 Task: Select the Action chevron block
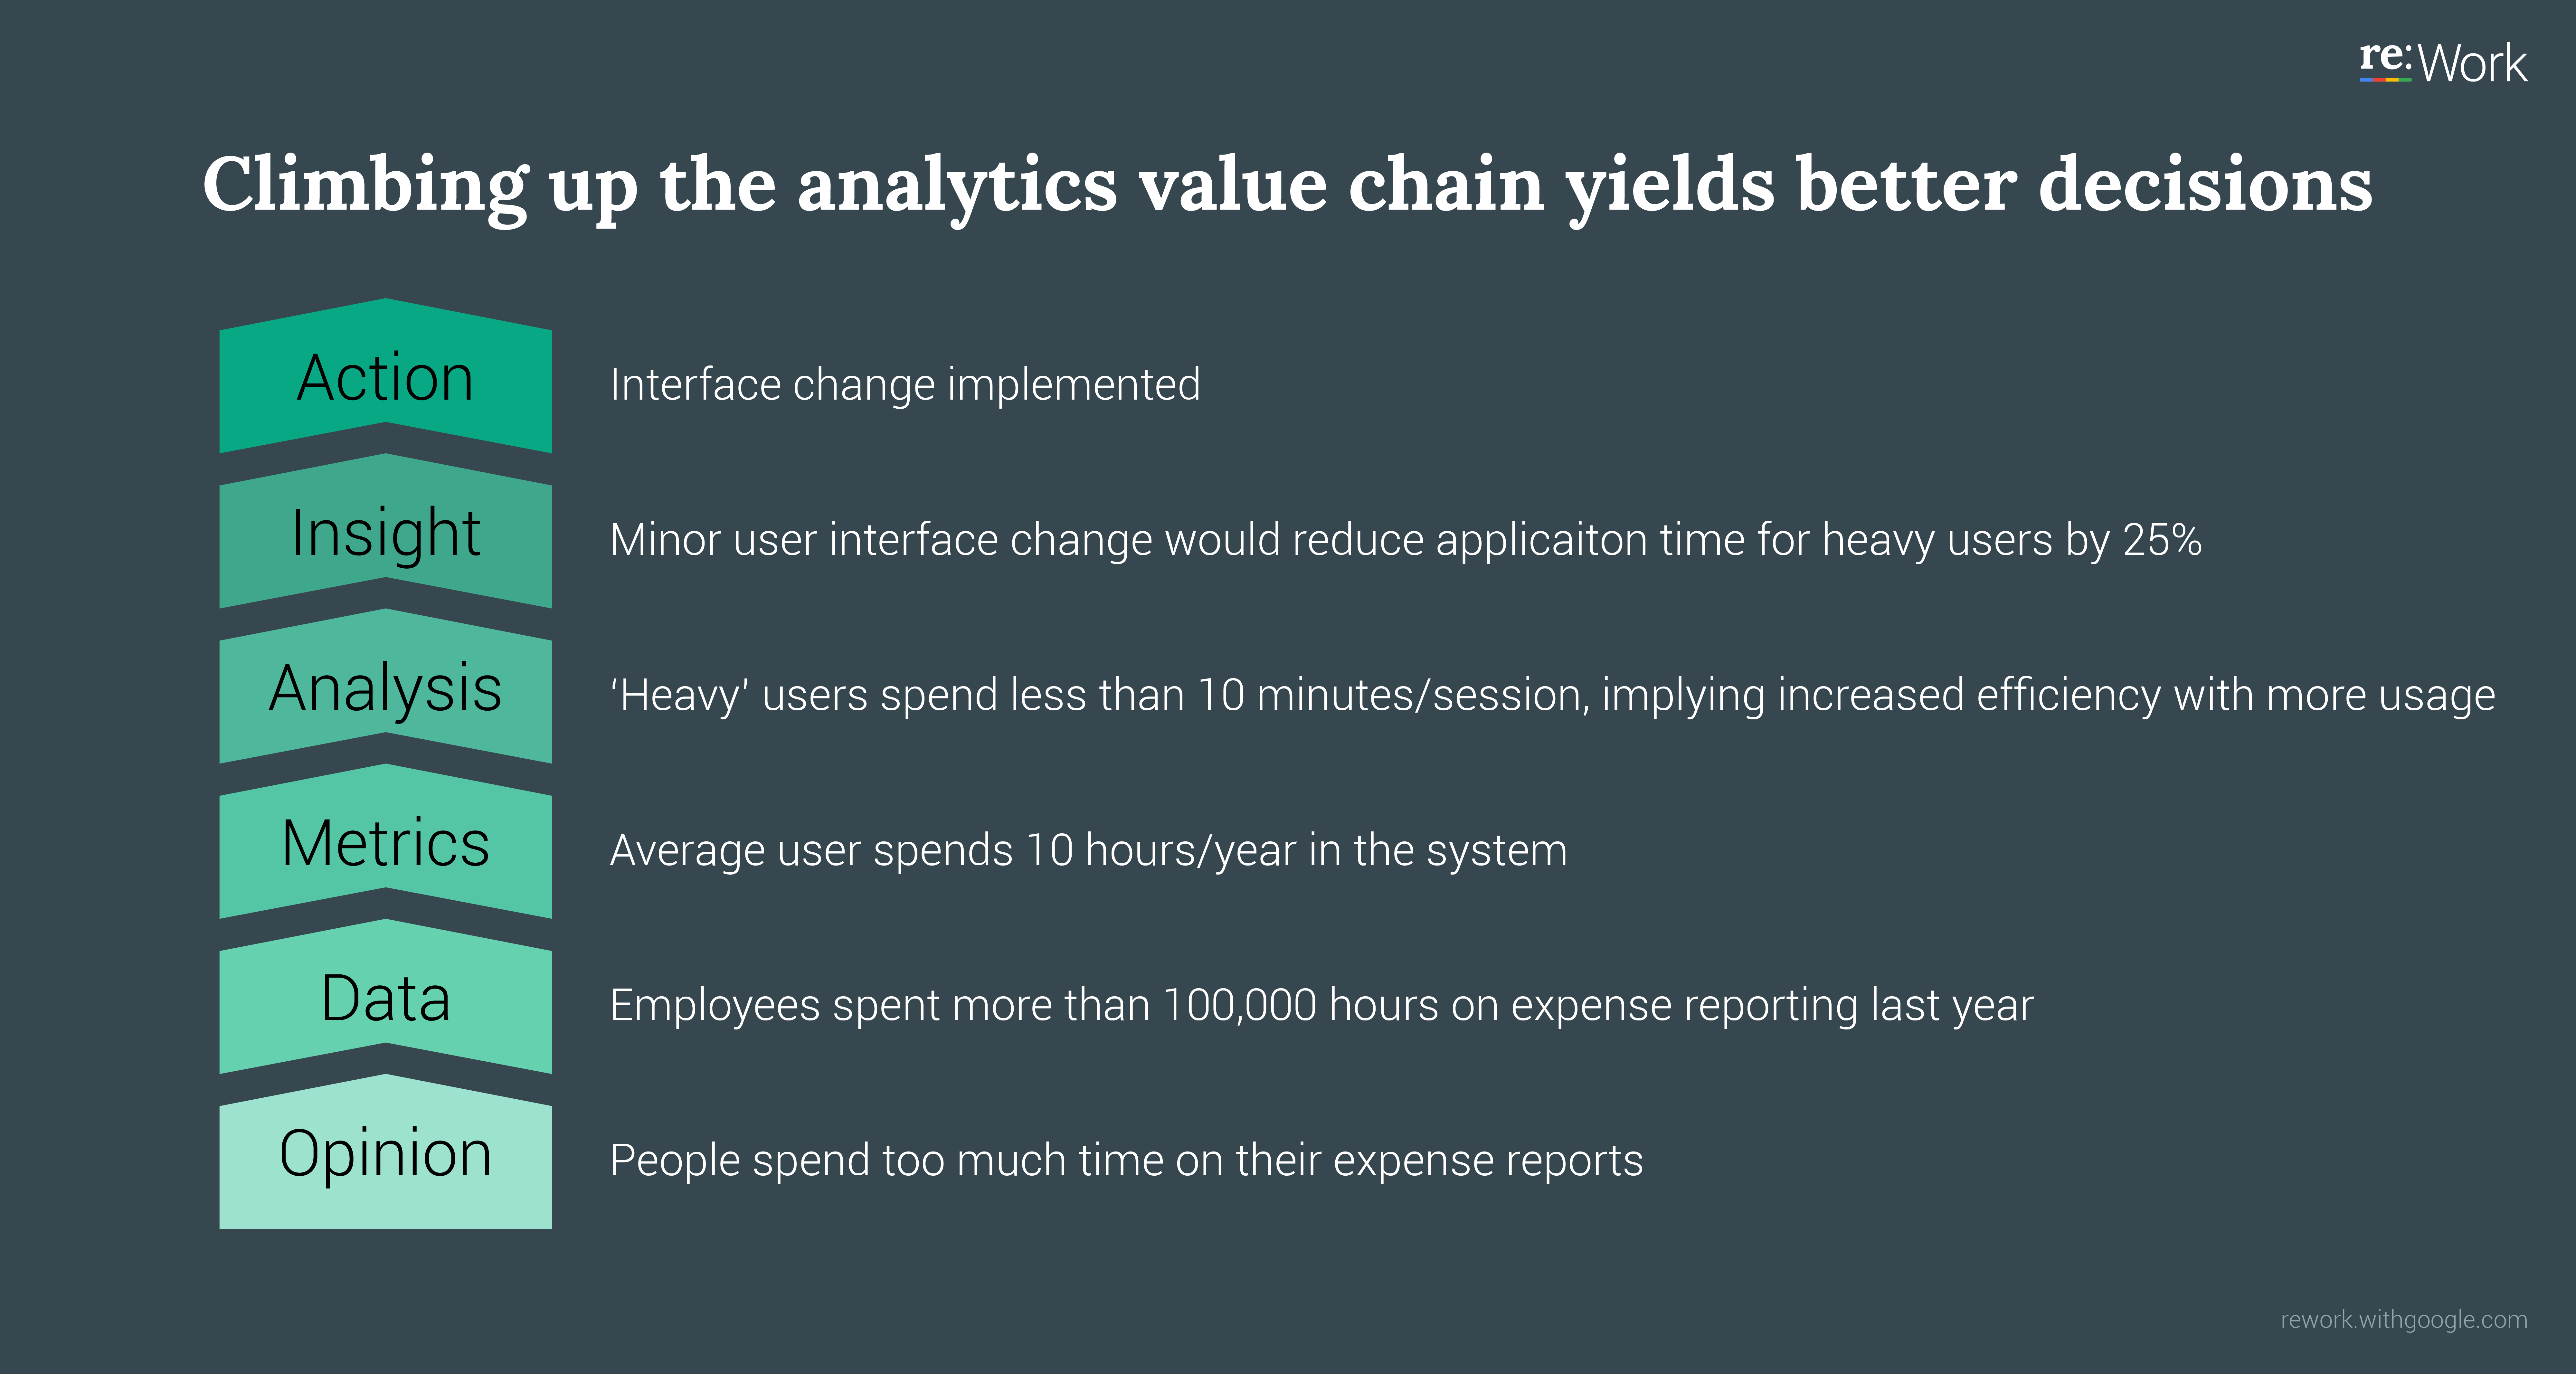pyautogui.click(x=385, y=376)
